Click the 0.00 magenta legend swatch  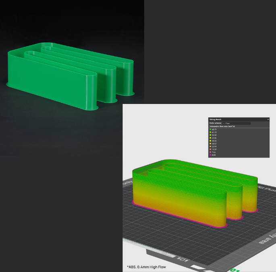(210, 155)
